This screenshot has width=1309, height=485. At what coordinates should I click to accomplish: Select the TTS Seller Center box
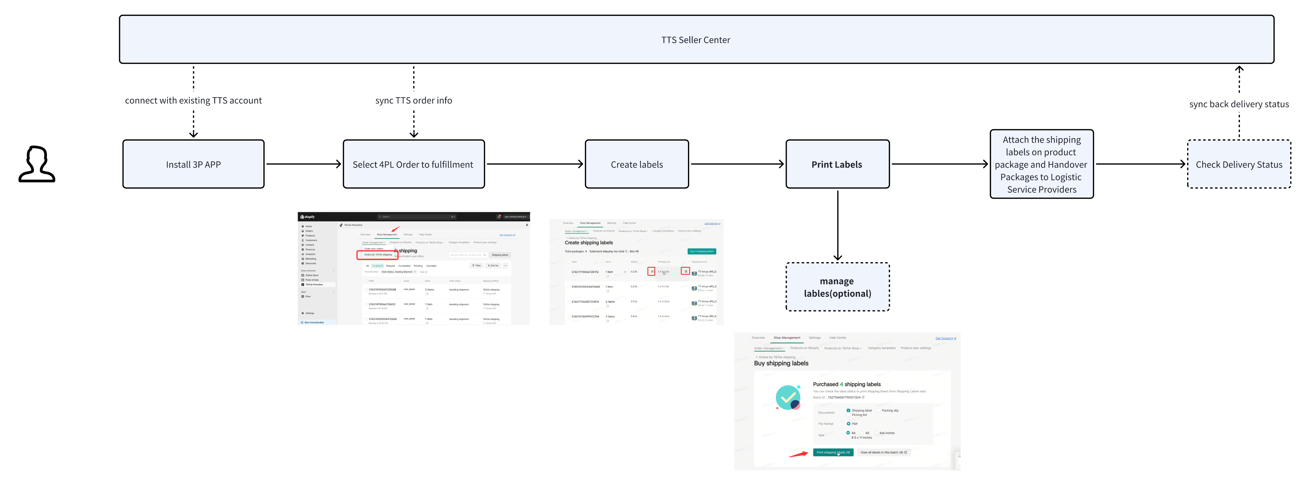[696, 40]
